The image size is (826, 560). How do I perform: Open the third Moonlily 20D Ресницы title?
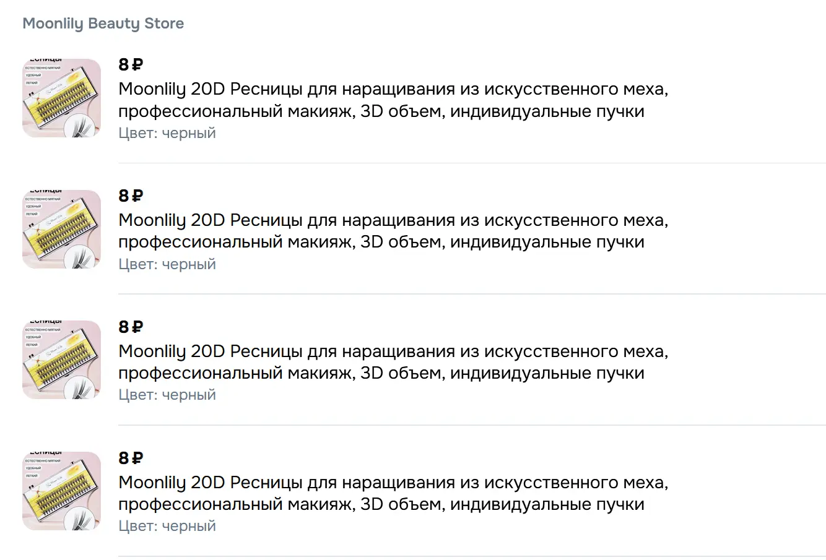click(393, 362)
